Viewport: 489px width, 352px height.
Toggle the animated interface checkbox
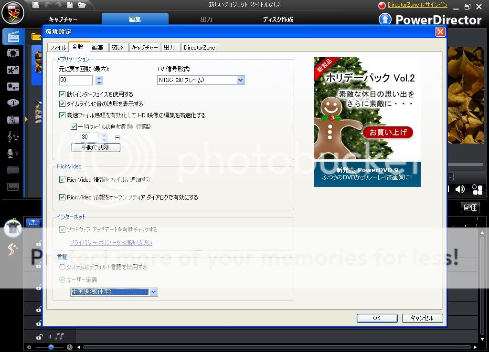(x=62, y=94)
